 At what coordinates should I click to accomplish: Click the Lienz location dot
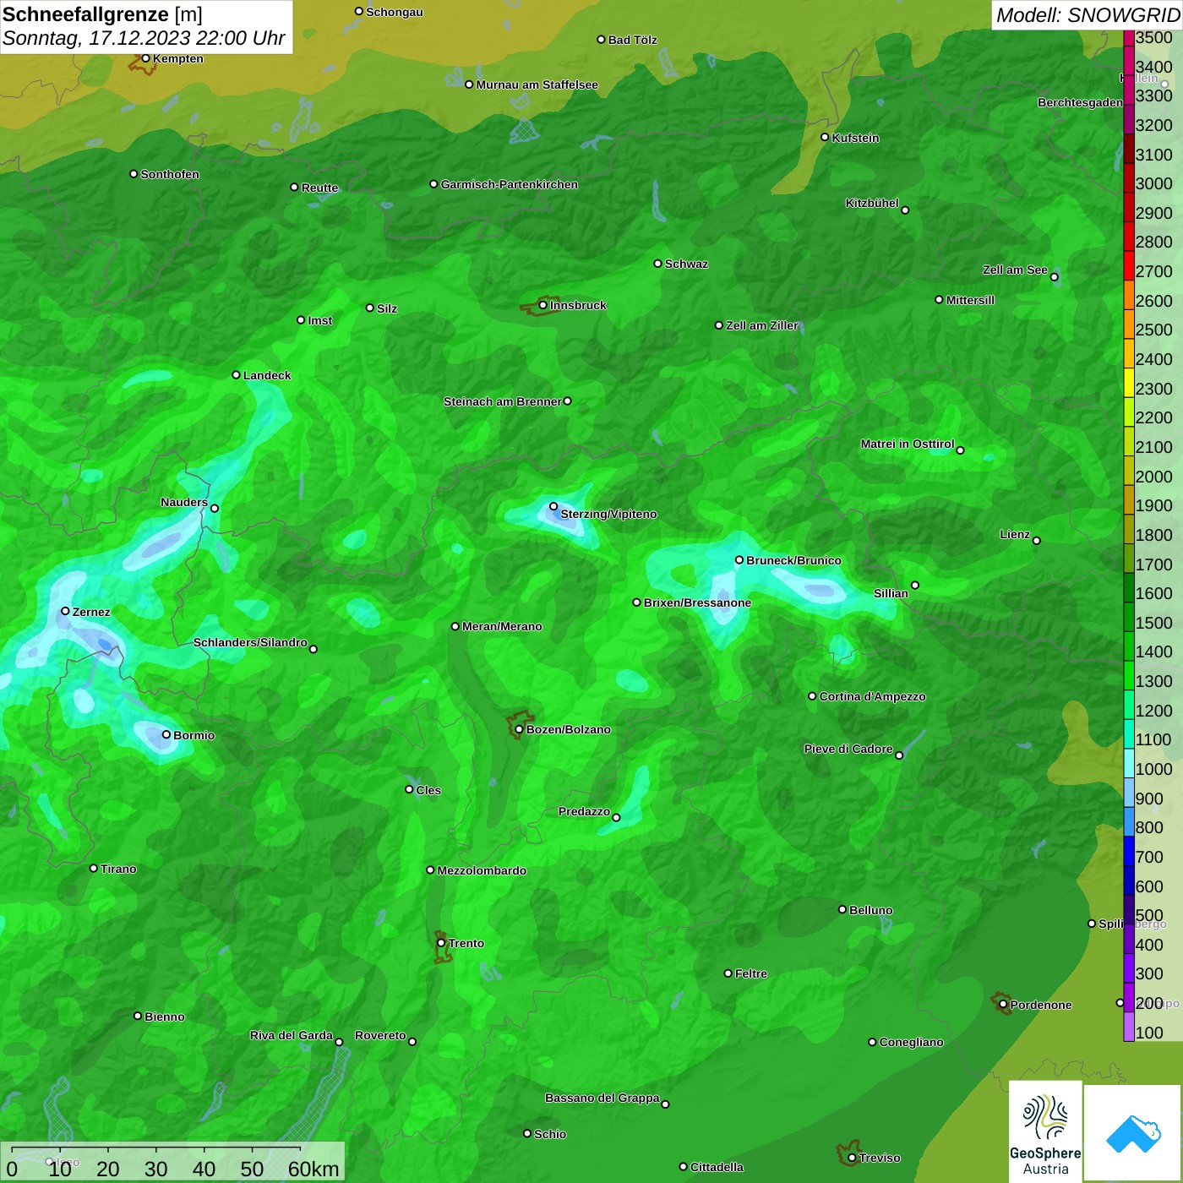(x=1037, y=541)
